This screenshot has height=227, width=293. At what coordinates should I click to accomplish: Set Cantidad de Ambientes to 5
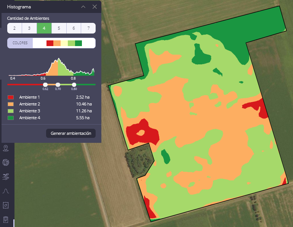(x=59, y=28)
